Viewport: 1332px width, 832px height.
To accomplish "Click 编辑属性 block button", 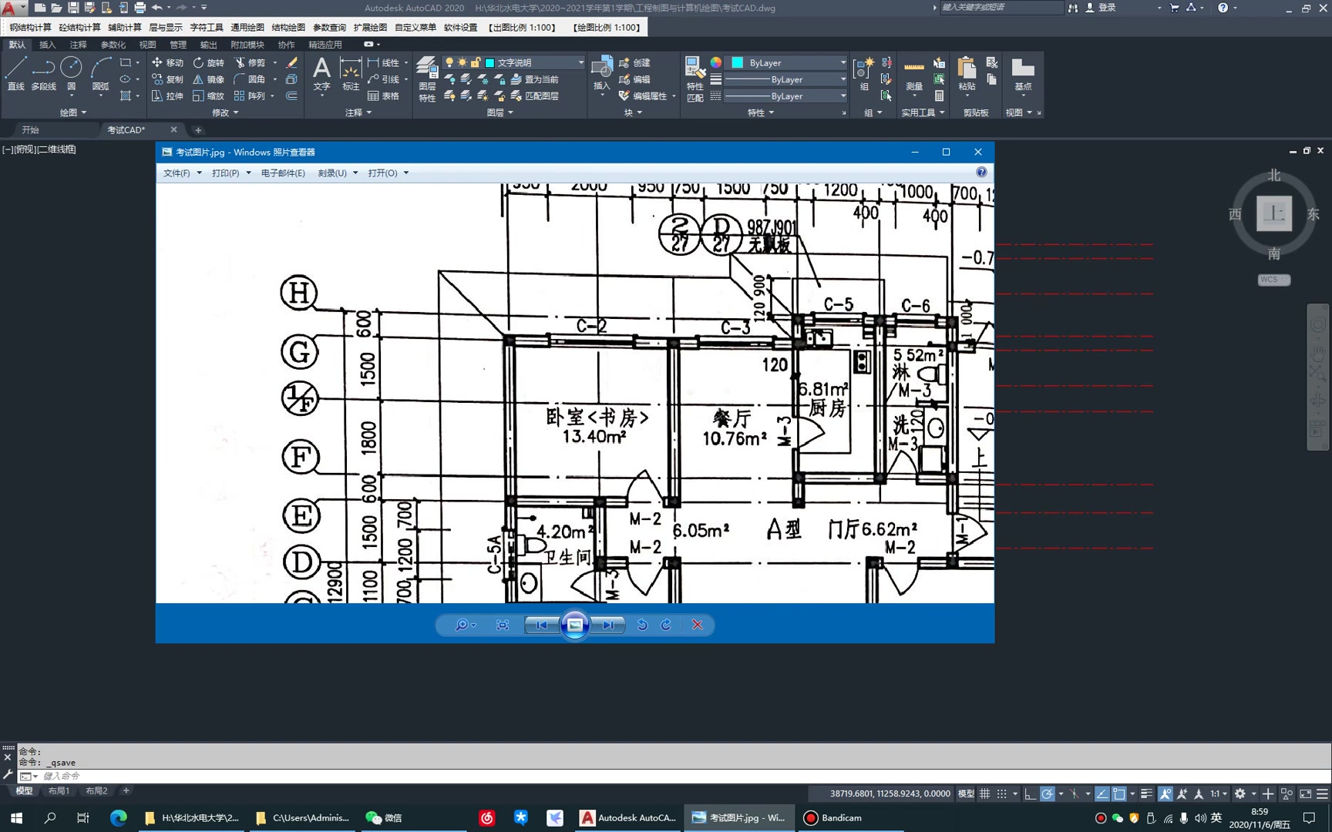I will (x=643, y=96).
